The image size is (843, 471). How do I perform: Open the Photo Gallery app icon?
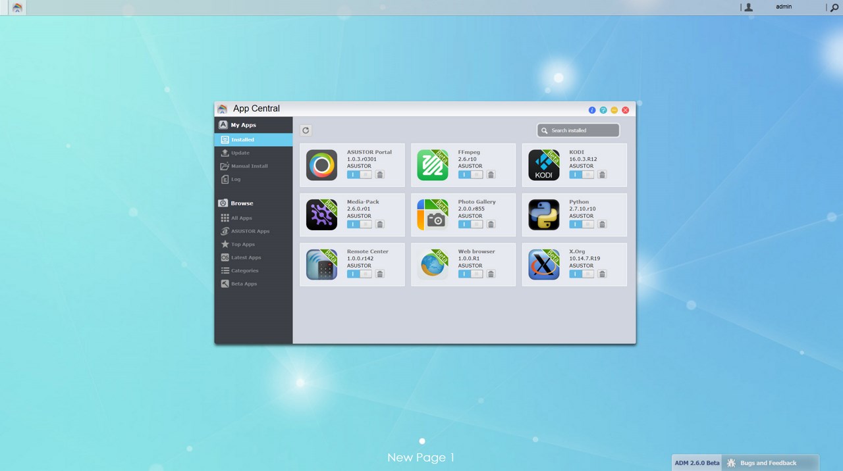[433, 215]
